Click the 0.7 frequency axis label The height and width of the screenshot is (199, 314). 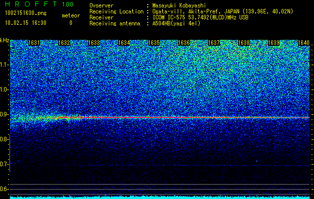coord(3,164)
